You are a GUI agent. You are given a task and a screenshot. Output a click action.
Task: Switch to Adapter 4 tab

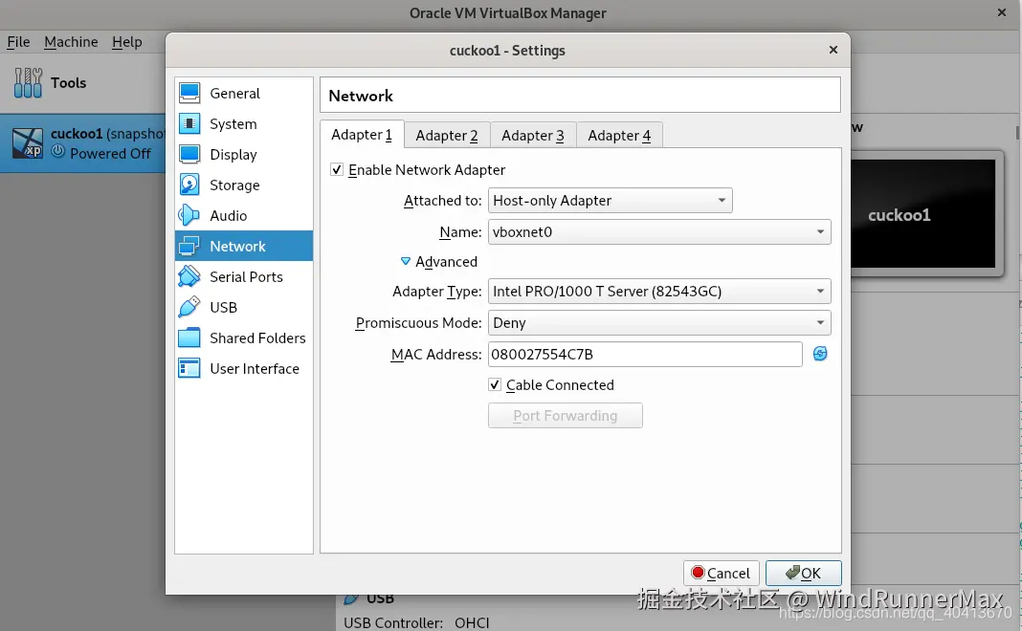pyautogui.click(x=619, y=136)
